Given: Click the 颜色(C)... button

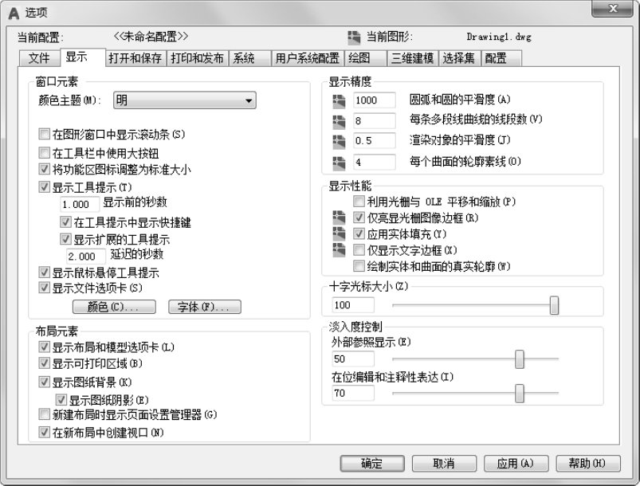Looking at the screenshot, I should (114, 307).
